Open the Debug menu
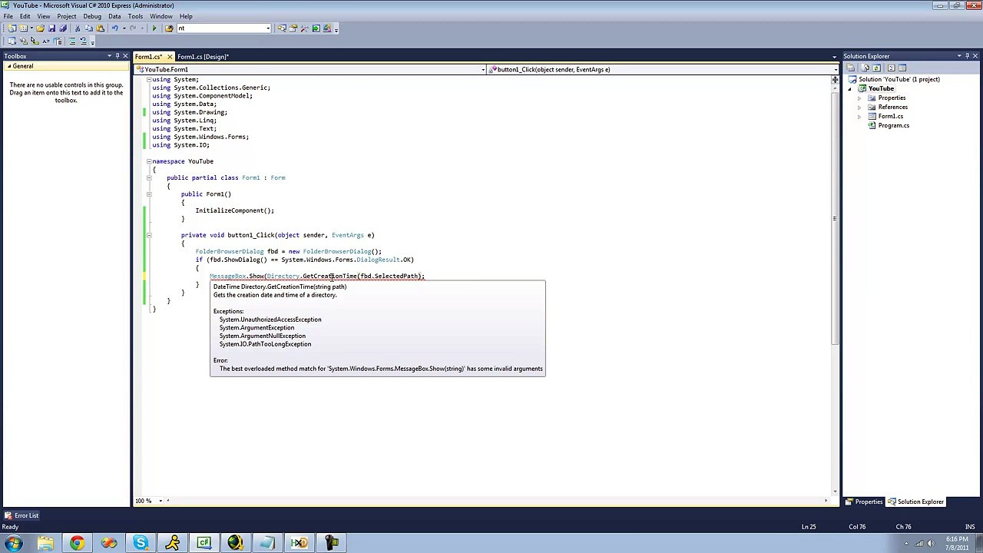The width and height of the screenshot is (983, 553). pyautogui.click(x=91, y=16)
